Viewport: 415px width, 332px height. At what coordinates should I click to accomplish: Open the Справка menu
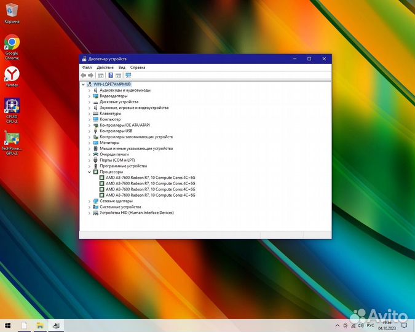pos(138,67)
